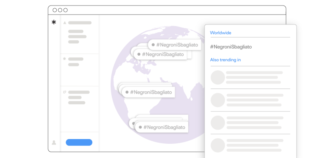This screenshot has height=158, width=333.
Task: Click the third avatar in the trending list
Action: (x=218, y=122)
